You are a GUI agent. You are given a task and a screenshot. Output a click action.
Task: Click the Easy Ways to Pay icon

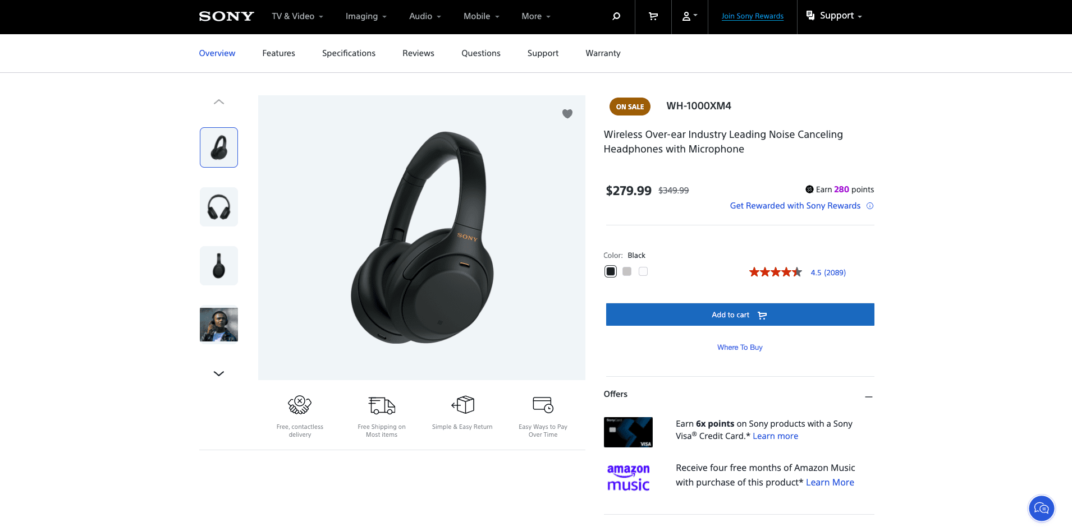pos(543,405)
